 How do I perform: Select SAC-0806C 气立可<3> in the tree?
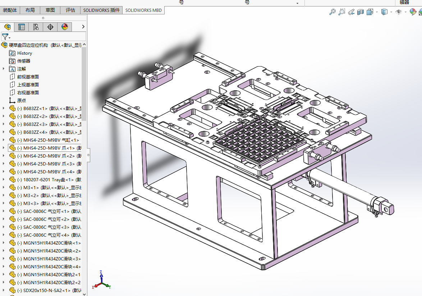pyautogui.click(x=45, y=227)
